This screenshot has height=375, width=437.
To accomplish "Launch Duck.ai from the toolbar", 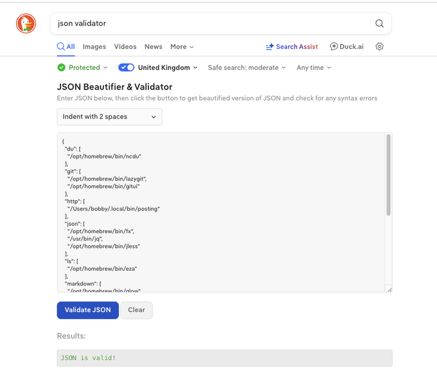I will tap(346, 47).
